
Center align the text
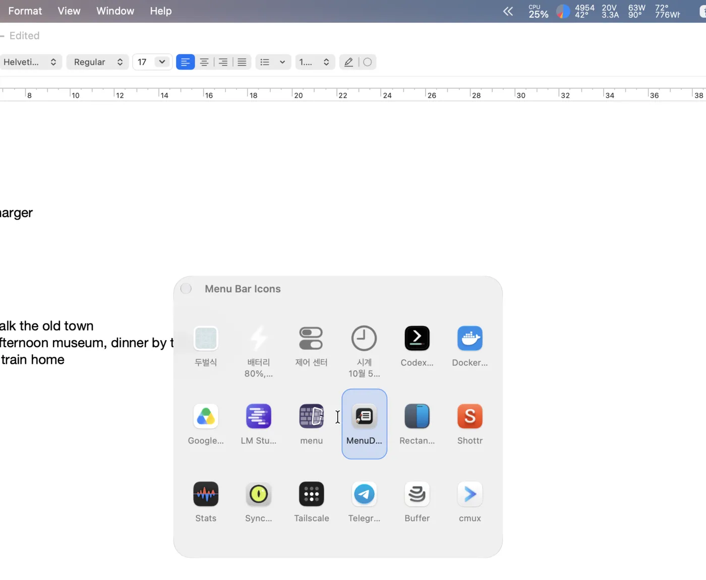click(x=204, y=62)
